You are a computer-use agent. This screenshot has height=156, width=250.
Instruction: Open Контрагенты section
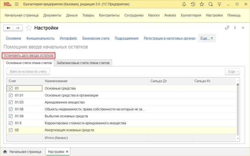tap(109, 15)
